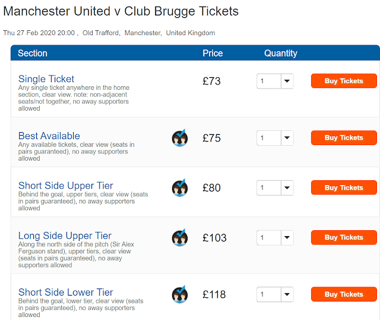Viewport: 380px width, 320px height.
Task: Click paired-seats icon beside Best Available
Action: pos(180,138)
